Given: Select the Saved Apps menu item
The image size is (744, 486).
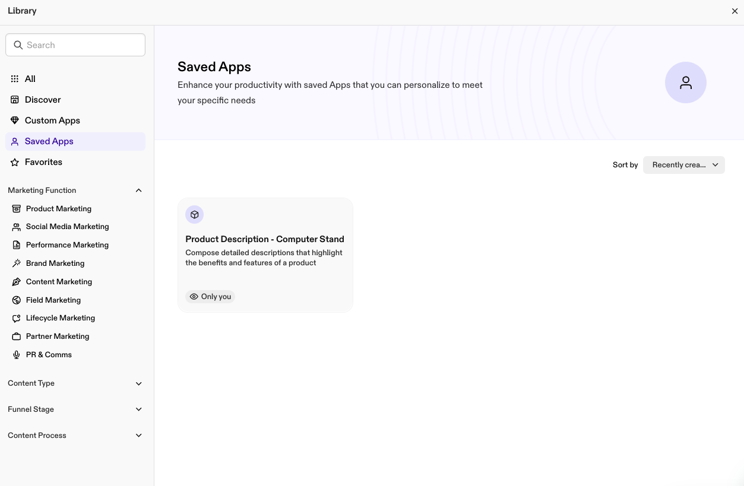Looking at the screenshot, I should [x=75, y=141].
